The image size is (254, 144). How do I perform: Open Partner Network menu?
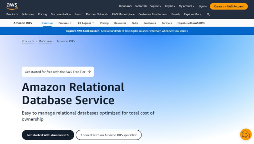pyautogui.click(x=97, y=14)
